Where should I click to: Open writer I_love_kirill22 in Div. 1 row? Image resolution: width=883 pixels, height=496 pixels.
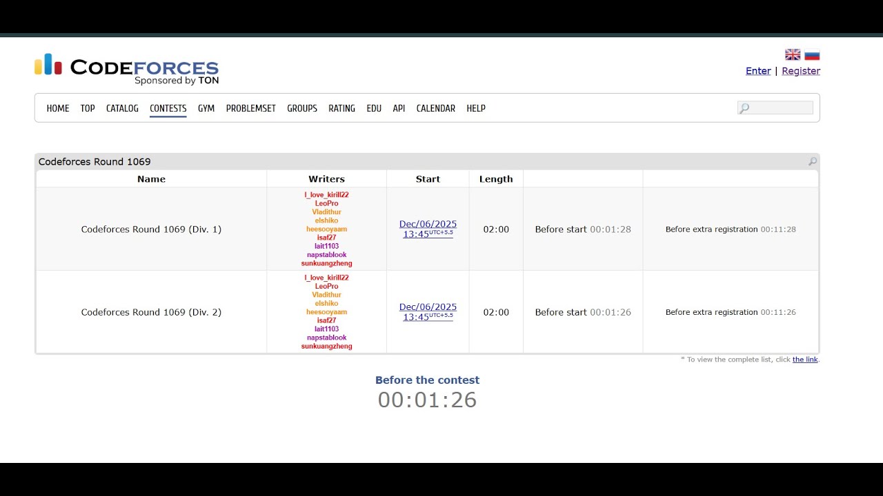click(x=326, y=195)
